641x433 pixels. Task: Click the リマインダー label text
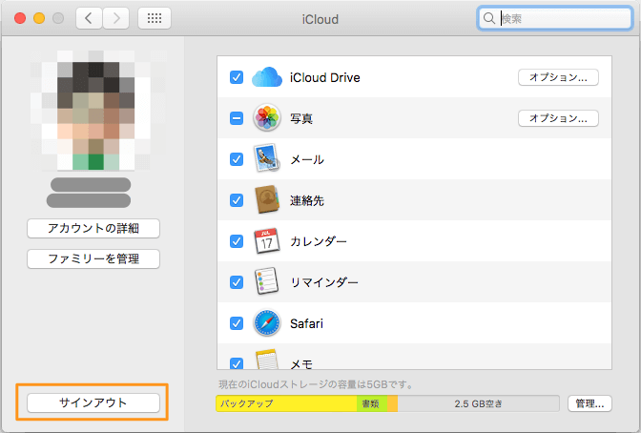(x=324, y=282)
